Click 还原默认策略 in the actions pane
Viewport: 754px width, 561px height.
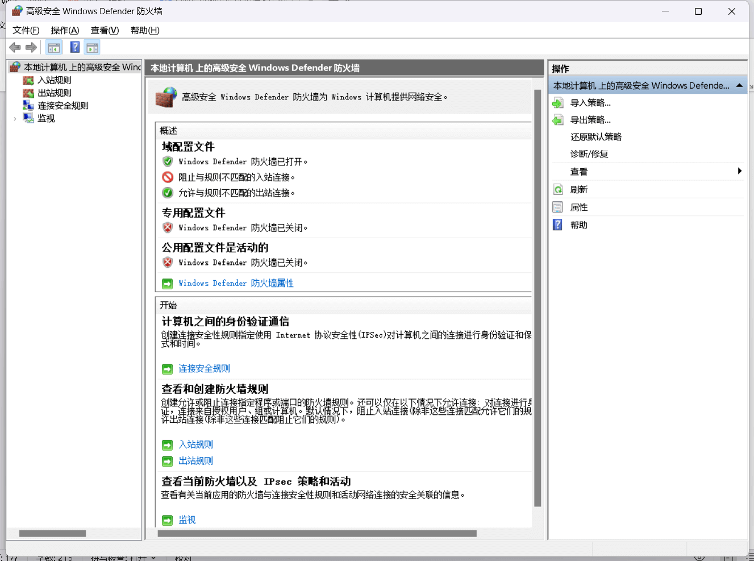(x=596, y=137)
